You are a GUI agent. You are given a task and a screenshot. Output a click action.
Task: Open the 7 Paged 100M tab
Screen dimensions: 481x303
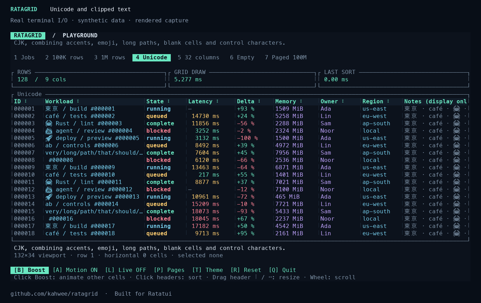pyautogui.click(x=286, y=57)
